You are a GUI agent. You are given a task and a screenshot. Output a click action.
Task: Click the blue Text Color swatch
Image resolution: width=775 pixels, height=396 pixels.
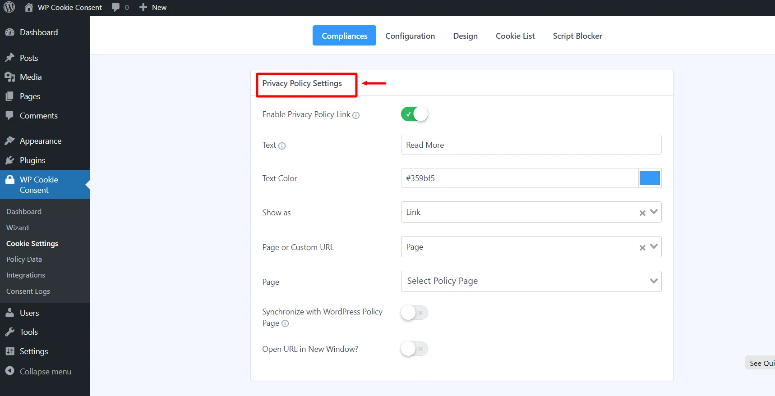click(x=650, y=178)
